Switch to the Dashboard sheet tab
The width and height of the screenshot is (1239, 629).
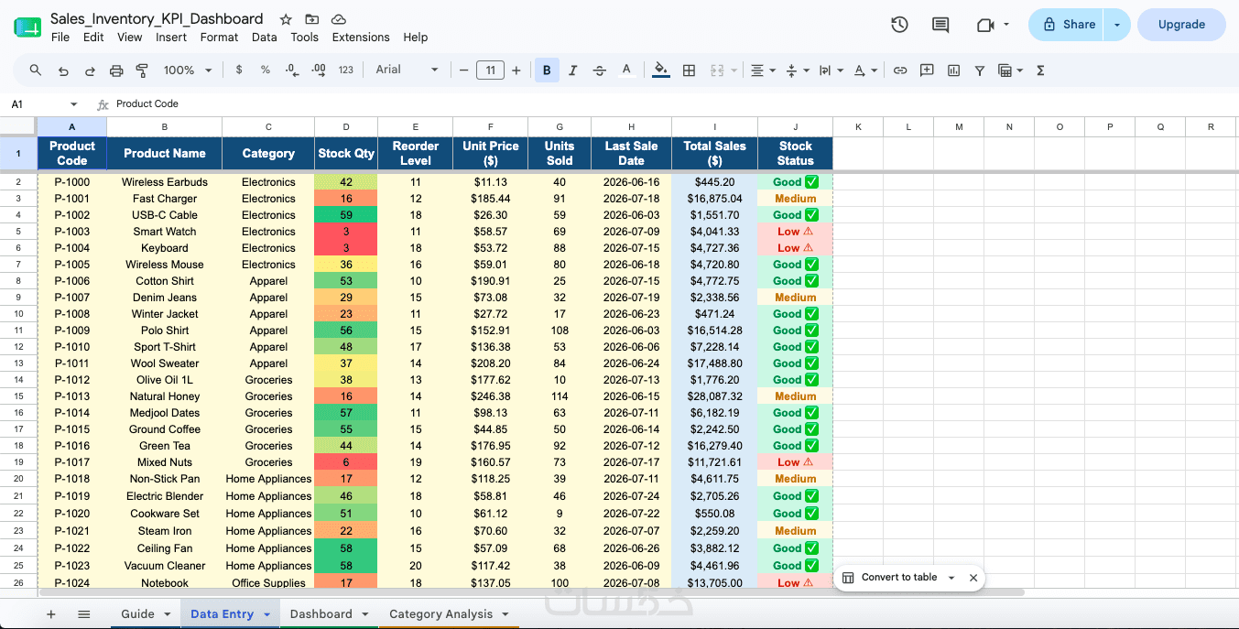[329, 614]
